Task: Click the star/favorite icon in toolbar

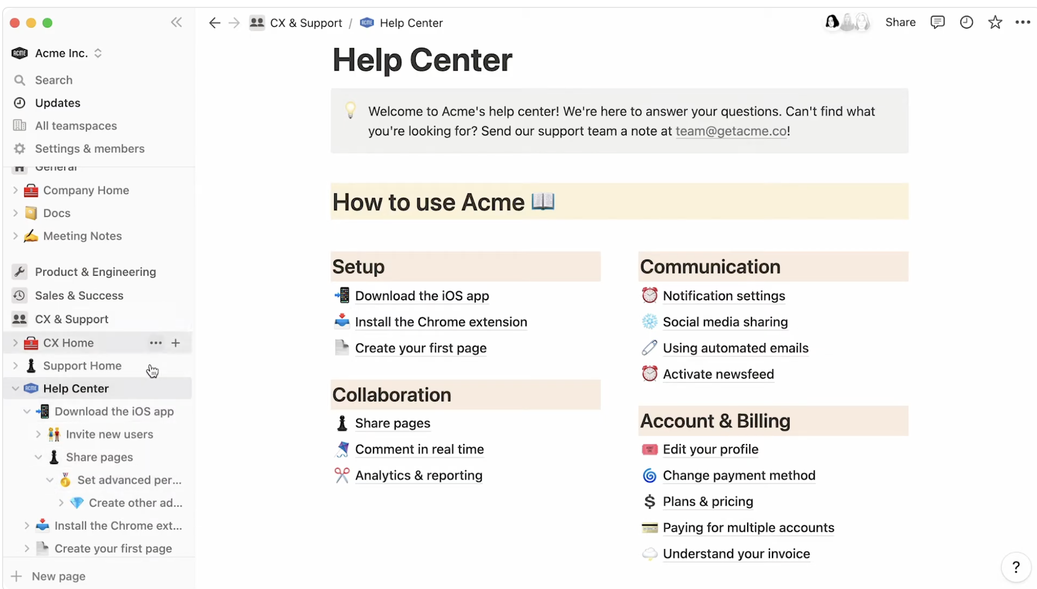Action: tap(994, 22)
